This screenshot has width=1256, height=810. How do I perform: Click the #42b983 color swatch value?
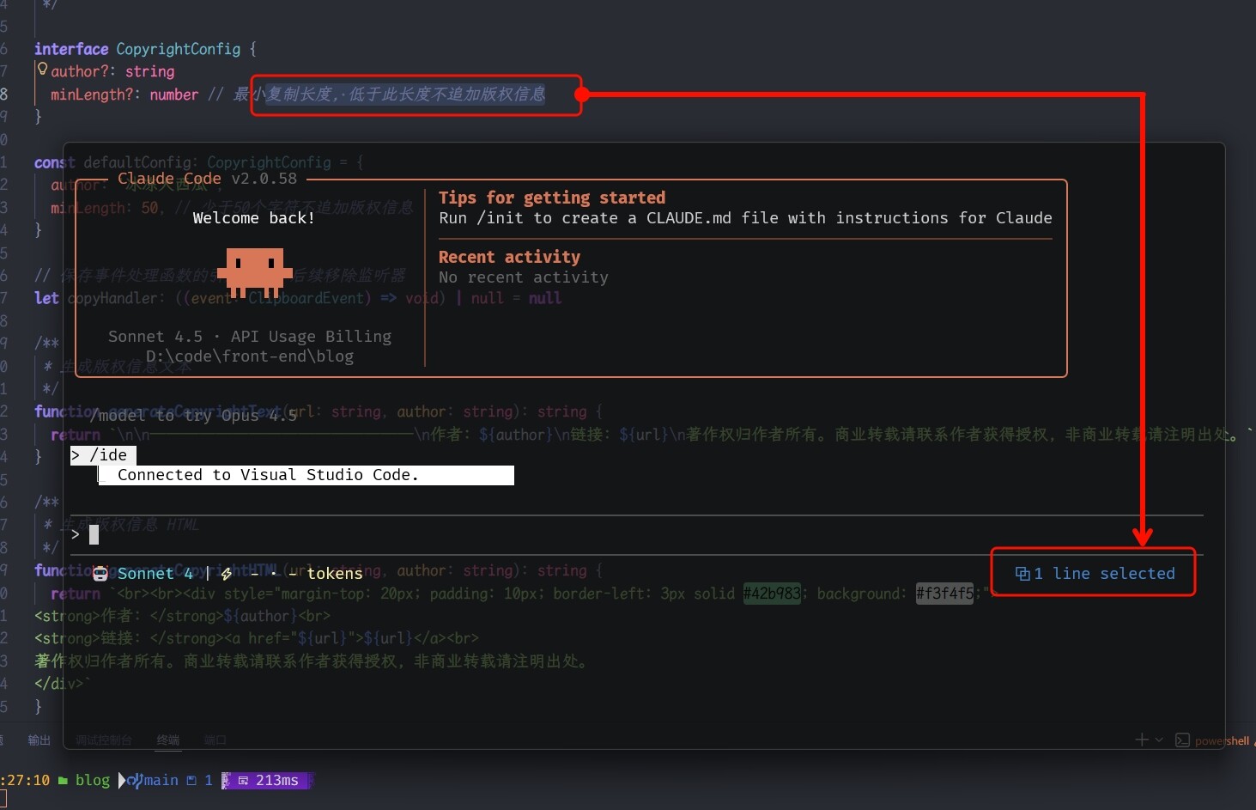coord(772,594)
